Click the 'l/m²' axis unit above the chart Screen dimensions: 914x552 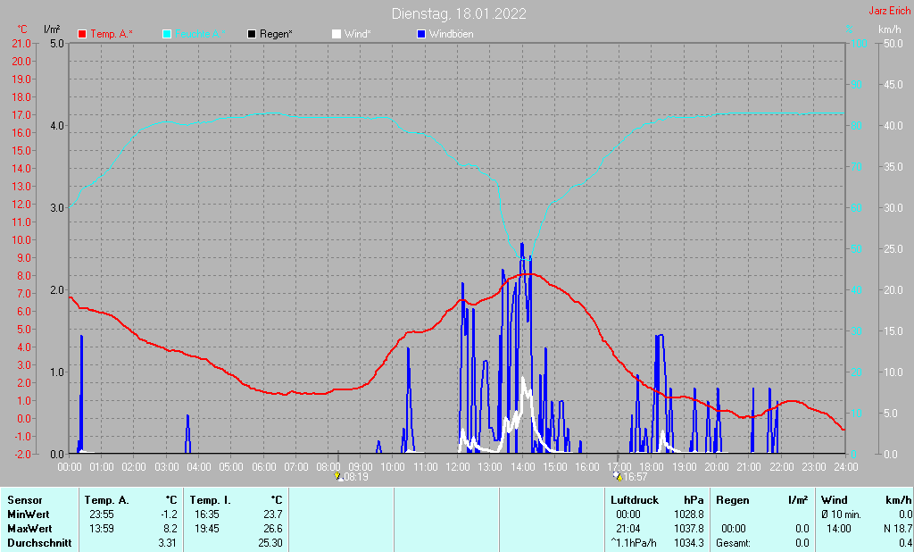(52, 29)
